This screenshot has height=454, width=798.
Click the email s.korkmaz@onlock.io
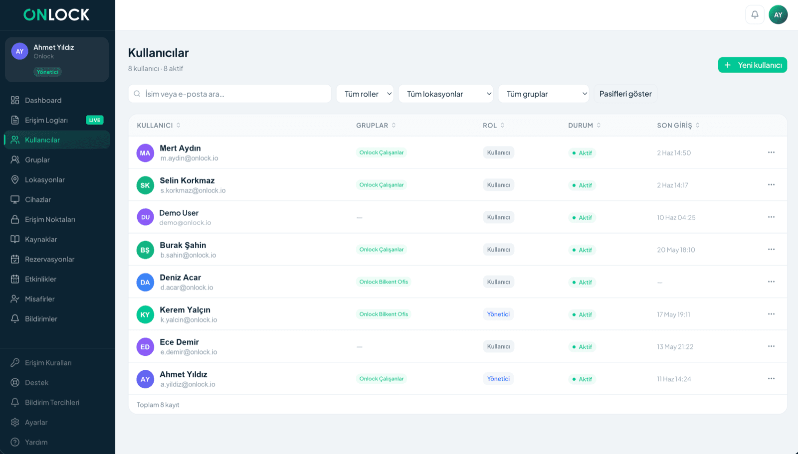point(193,191)
